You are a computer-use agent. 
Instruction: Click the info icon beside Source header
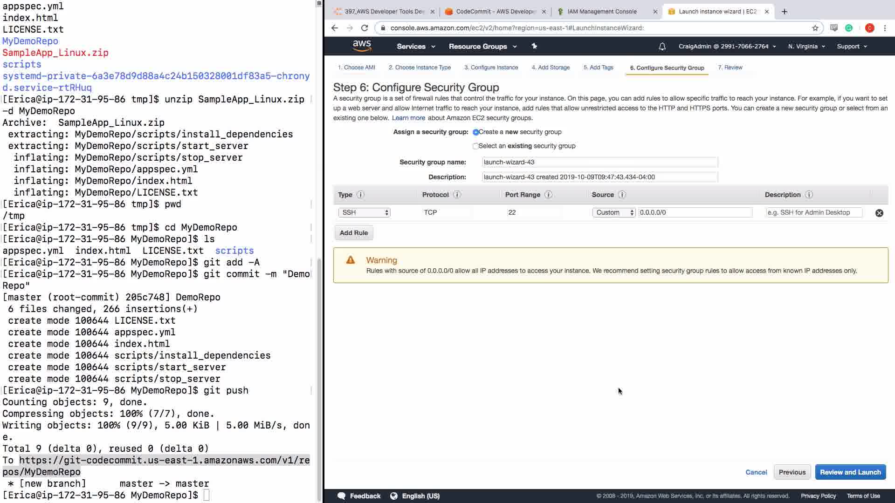(x=622, y=195)
